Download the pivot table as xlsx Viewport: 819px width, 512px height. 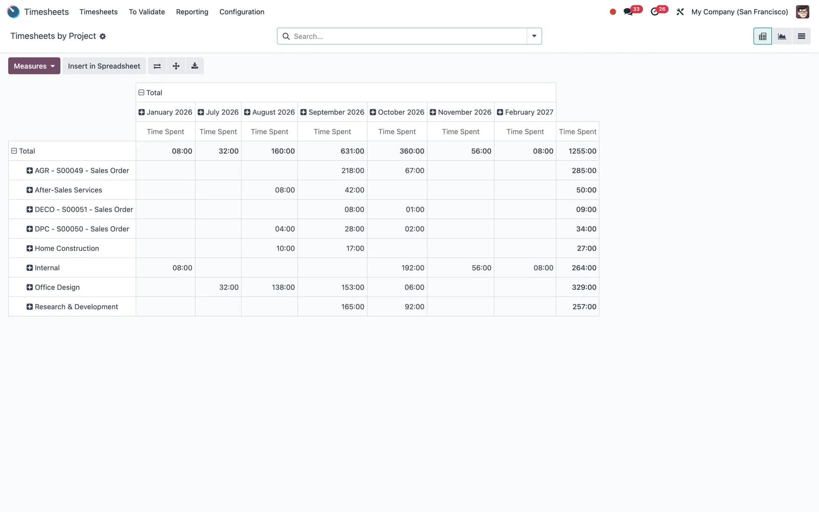195,66
